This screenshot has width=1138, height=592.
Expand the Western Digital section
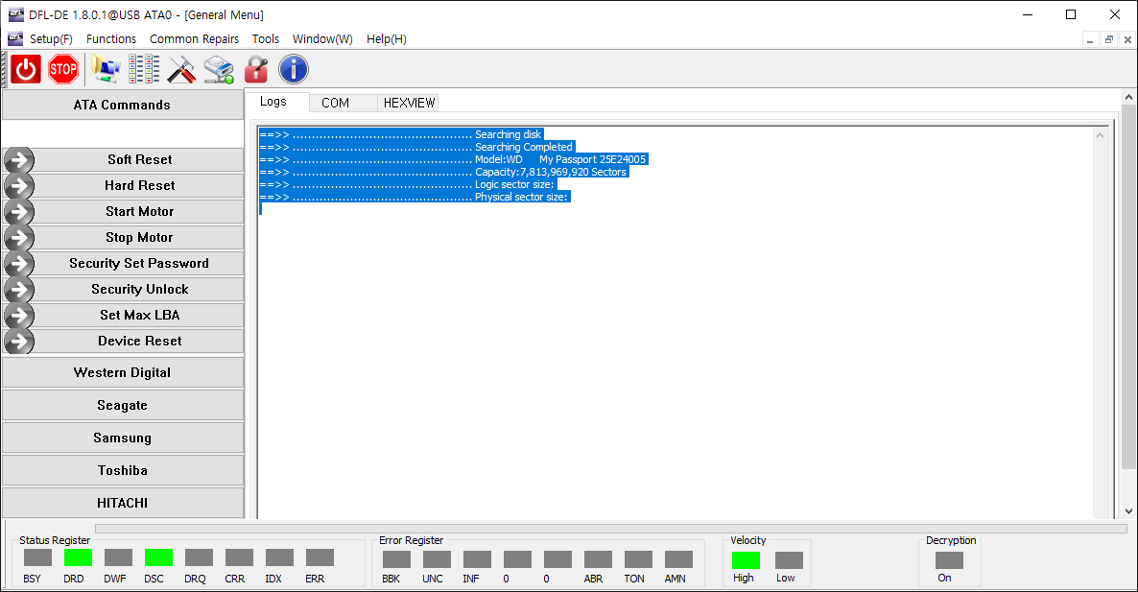pyautogui.click(x=122, y=373)
